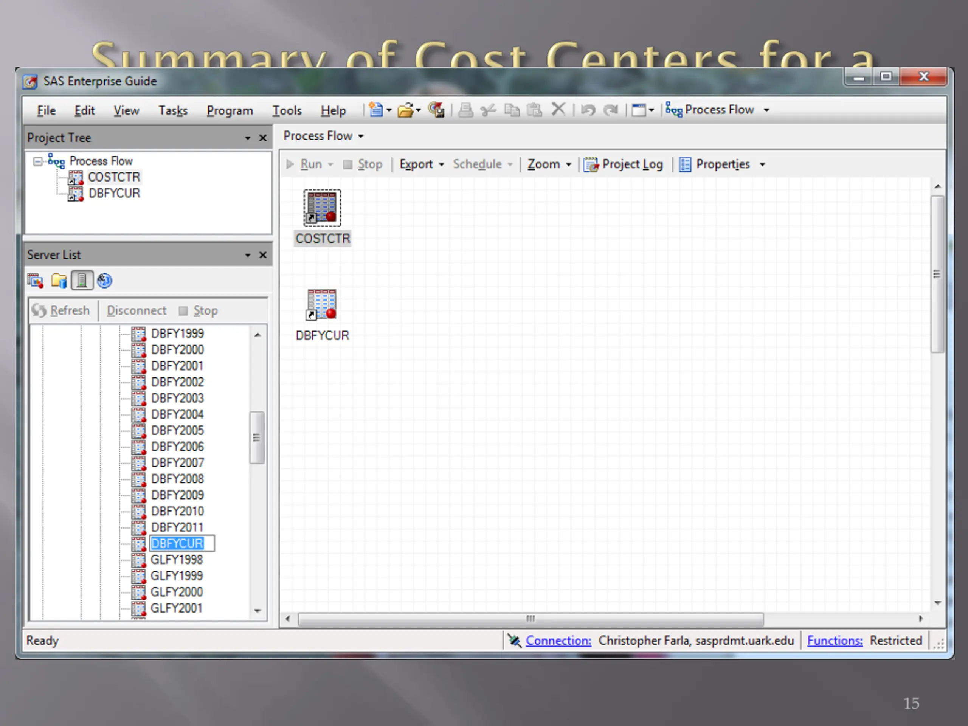
Task: Open the toolbar Process Flow dropdown
Action: tap(766, 110)
